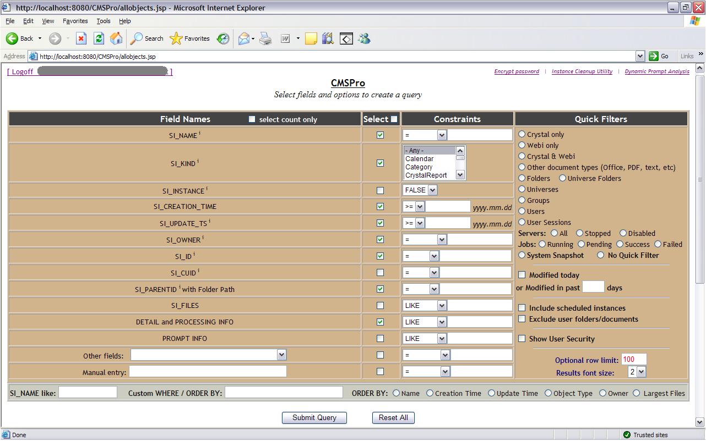Click SI_NAME info superscript icon
This screenshot has width=706, height=441.
[x=199, y=133]
